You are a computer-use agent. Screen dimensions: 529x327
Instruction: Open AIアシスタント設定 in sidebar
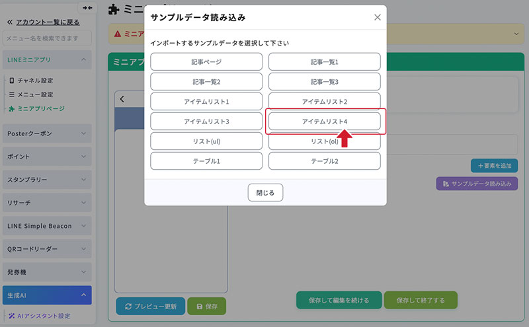(44, 316)
